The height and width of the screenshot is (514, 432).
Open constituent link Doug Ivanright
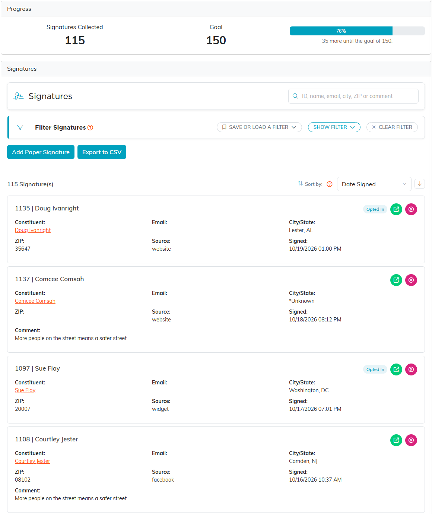(33, 230)
